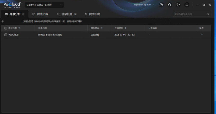Click the VsoCloud Render Farm logo
Viewport: 216px width, 114px height.
[x=12, y=5]
